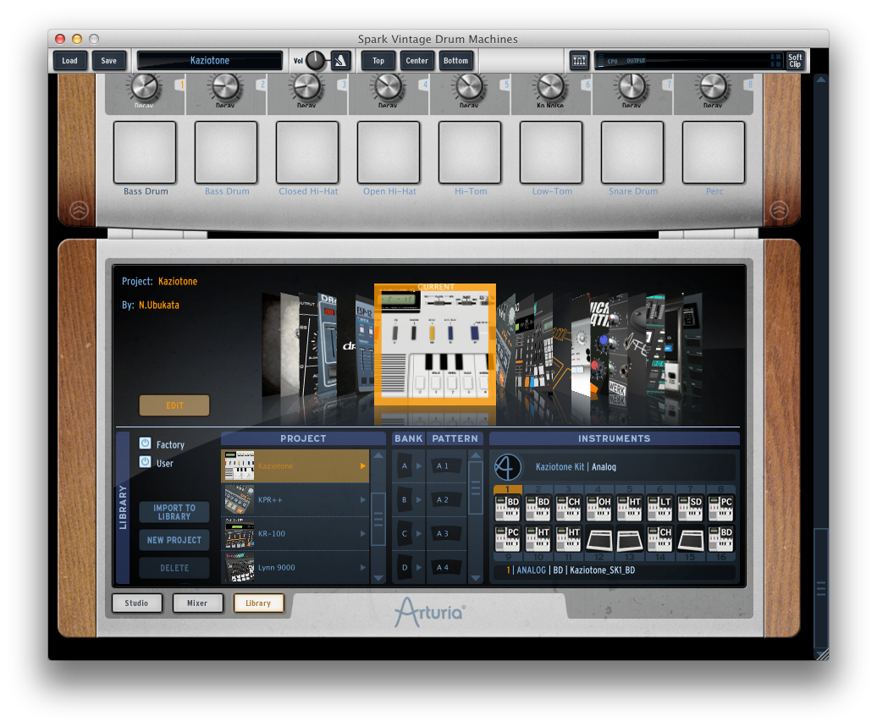Image resolution: width=877 pixels, height=727 pixels.
Task: Open the Kaziotone project name display
Action: pos(210,60)
